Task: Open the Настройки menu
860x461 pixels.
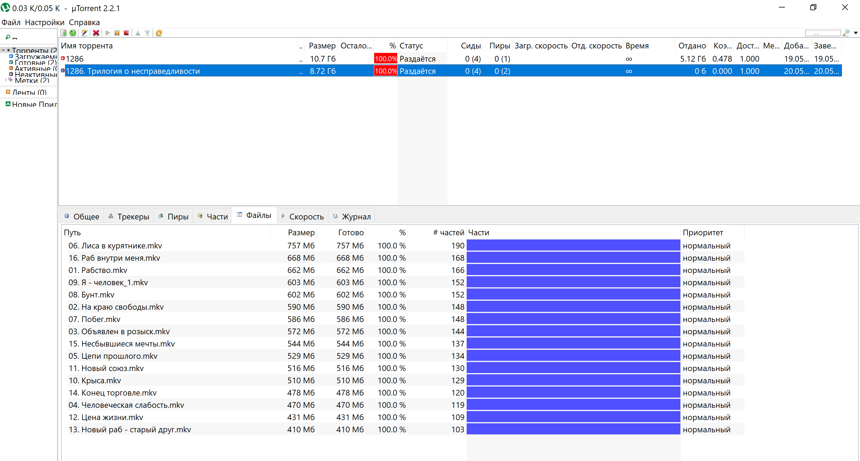Action: click(x=44, y=22)
